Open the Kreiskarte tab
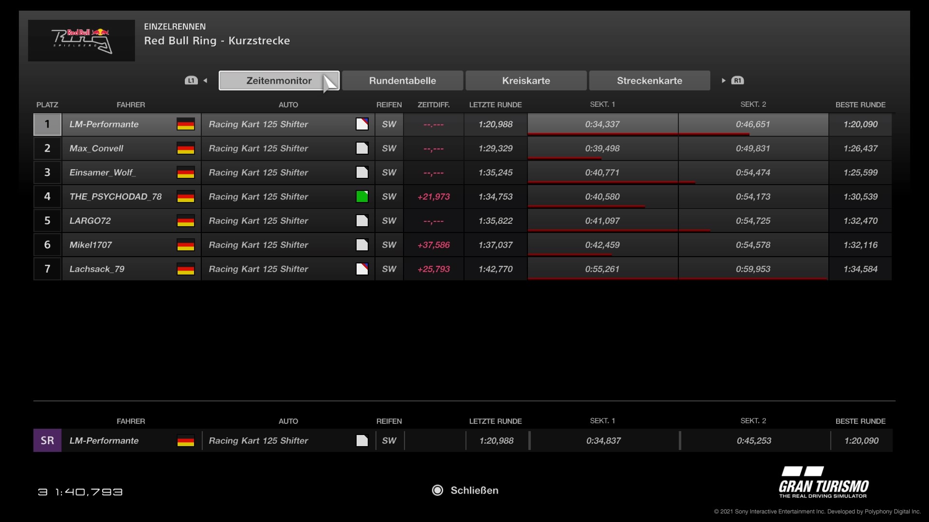This screenshot has width=929, height=522. (x=526, y=81)
